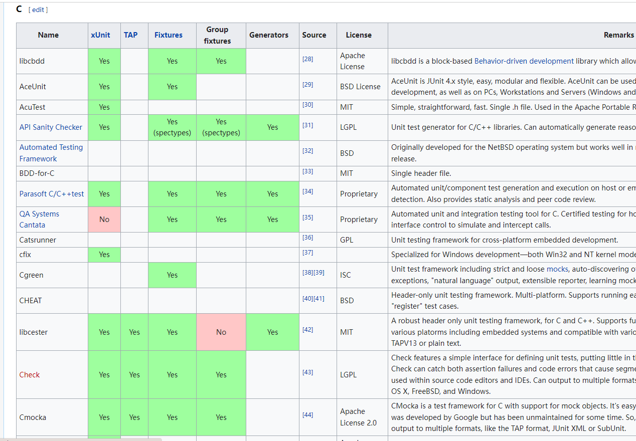Click the Remarks column header
The width and height of the screenshot is (636, 441).
[618, 35]
